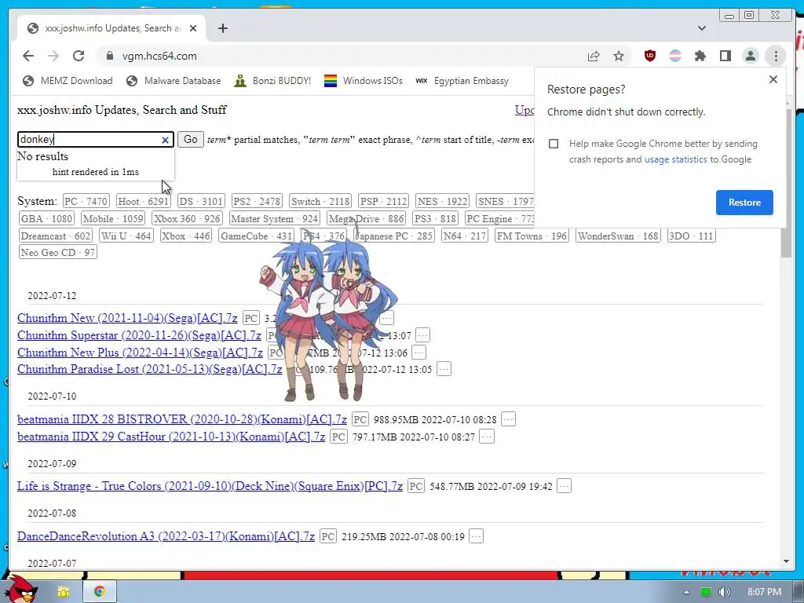Viewport: 804px width, 603px height.
Task: Click the Restore button
Action: pos(744,203)
